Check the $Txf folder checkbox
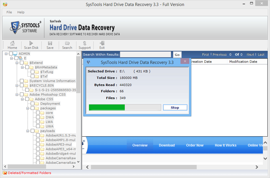The width and height of the screenshot is (270, 178). [x=33, y=76]
